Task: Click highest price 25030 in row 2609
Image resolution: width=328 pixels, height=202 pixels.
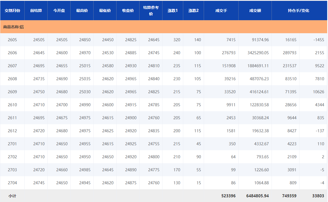Action: [85, 92]
